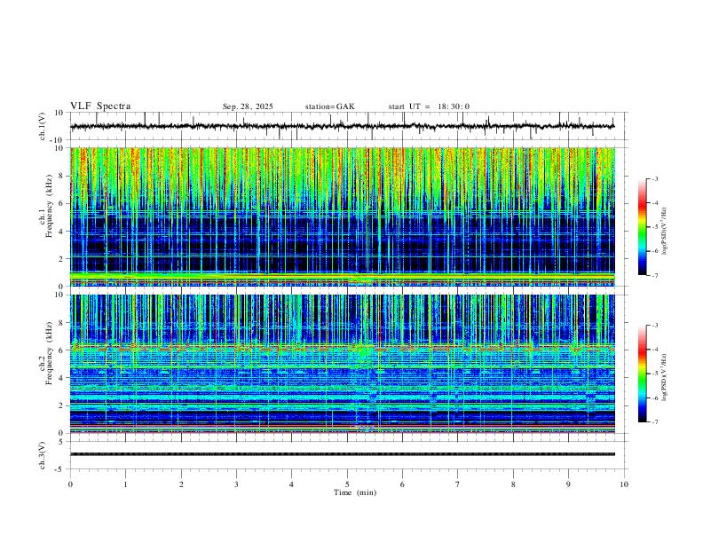Click time axis tick label "0"
This screenshot has width=703, height=543.
click(x=70, y=484)
